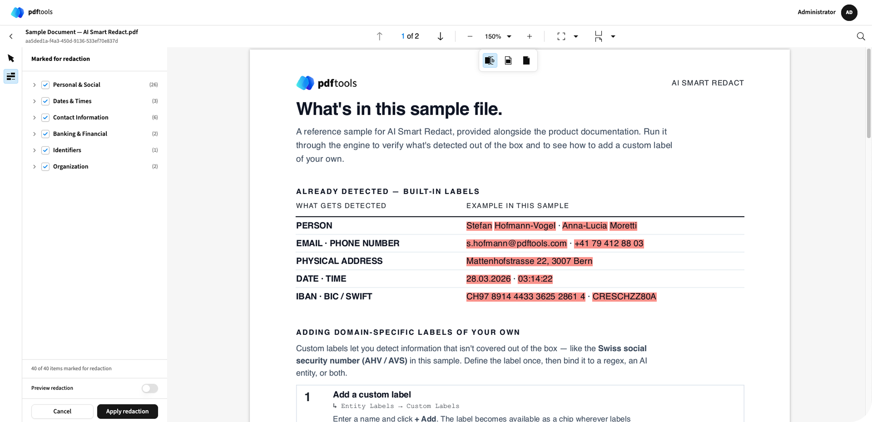Click the '40 of 40 items marked for redaction' status
The width and height of the screenshot is (872, 422).
(x=71, y=369)
